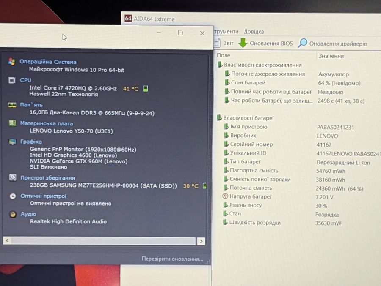Open the Пам'ять section link
The height and width of the screenshot is (286, 381).
31,105
